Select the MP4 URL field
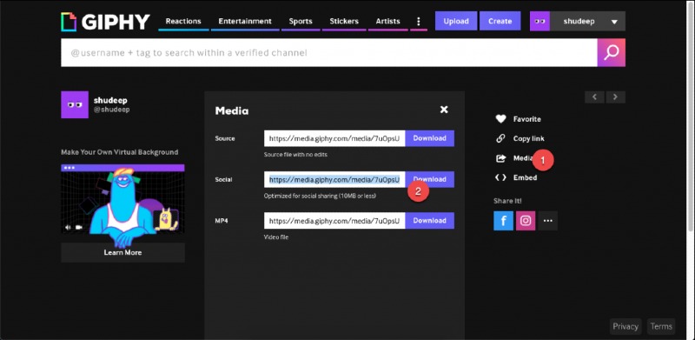The image size is (695, 340). [334, 221]
